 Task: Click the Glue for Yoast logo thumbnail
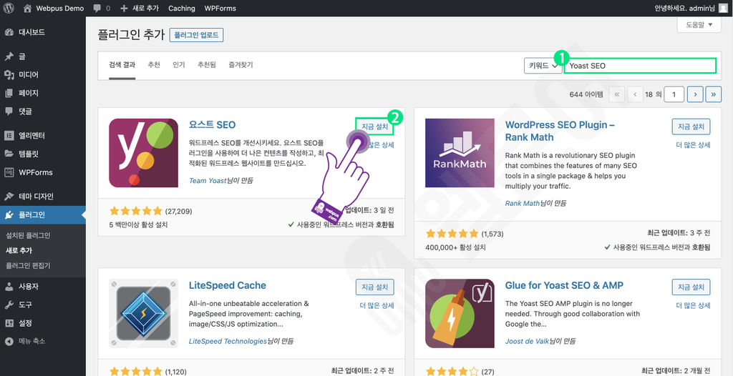pyautogui.click(x=460, y=313)
